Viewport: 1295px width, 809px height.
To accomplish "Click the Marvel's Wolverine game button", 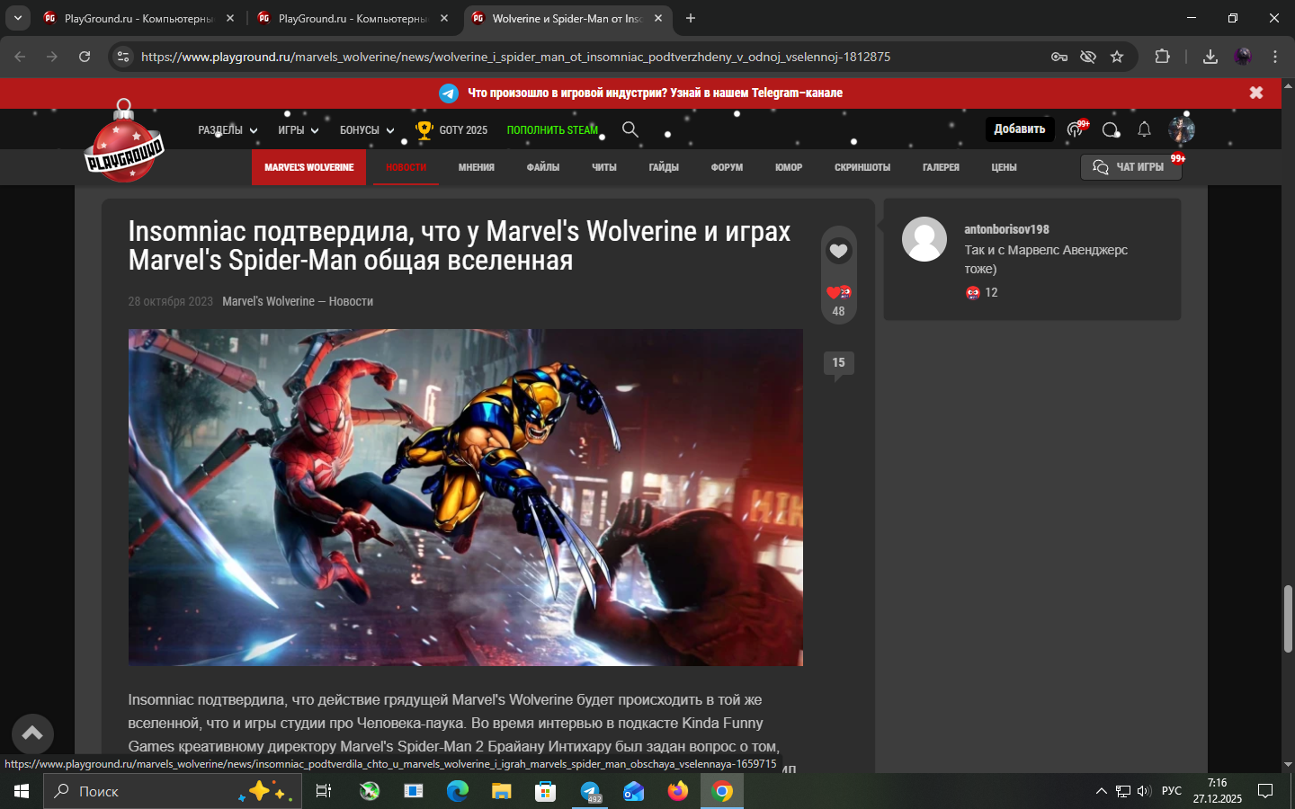I will click(x=308, y=167).
